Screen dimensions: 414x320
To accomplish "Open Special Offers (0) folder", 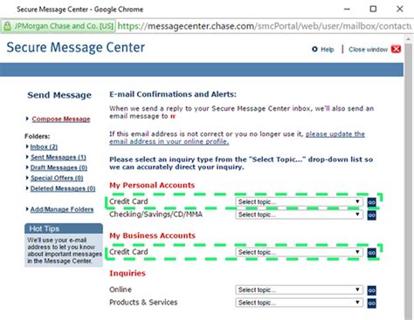I will click(57, 178).
